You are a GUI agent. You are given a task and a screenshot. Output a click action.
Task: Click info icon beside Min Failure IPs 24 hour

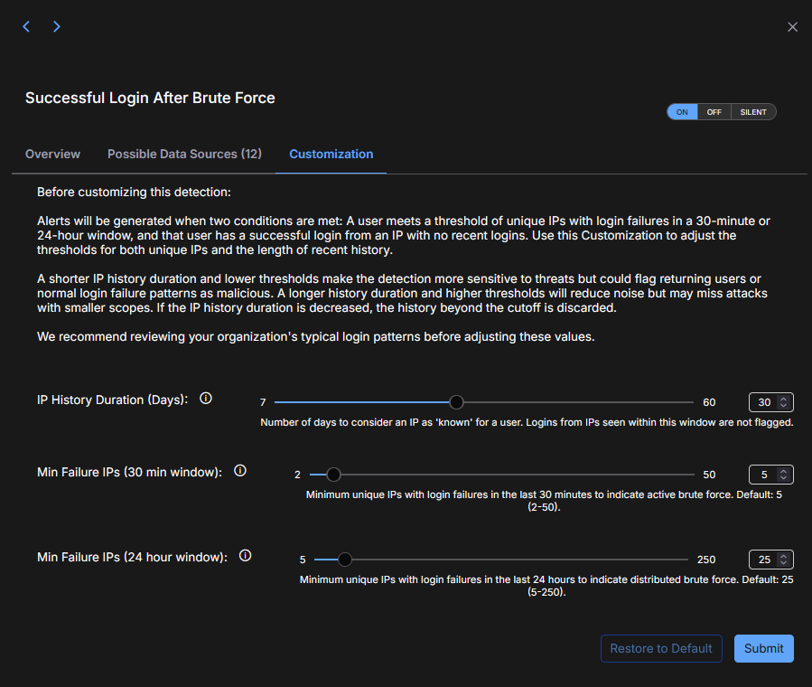point(245,556)
